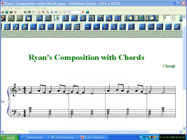Select the flat accidental symbol
The width and height of the screenshot is (187, 140).
tap(51, 27)
